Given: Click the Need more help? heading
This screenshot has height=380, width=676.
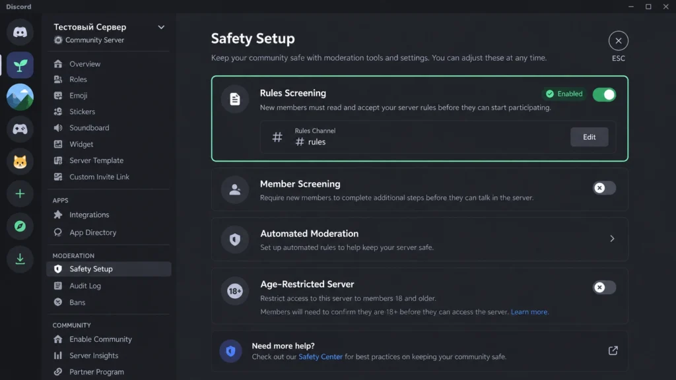Looking at the screenshot, I should [x=283, y=346].
